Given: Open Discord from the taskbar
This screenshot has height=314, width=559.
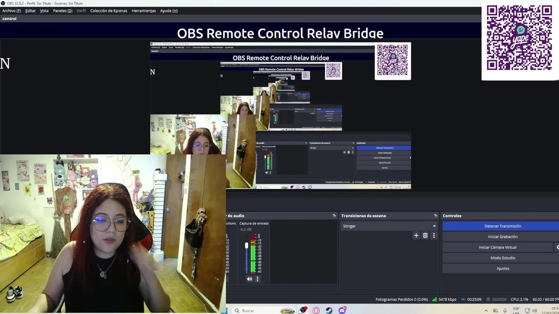Looking at the screenshot, I should pyautogui.click(x=342, y=311).
